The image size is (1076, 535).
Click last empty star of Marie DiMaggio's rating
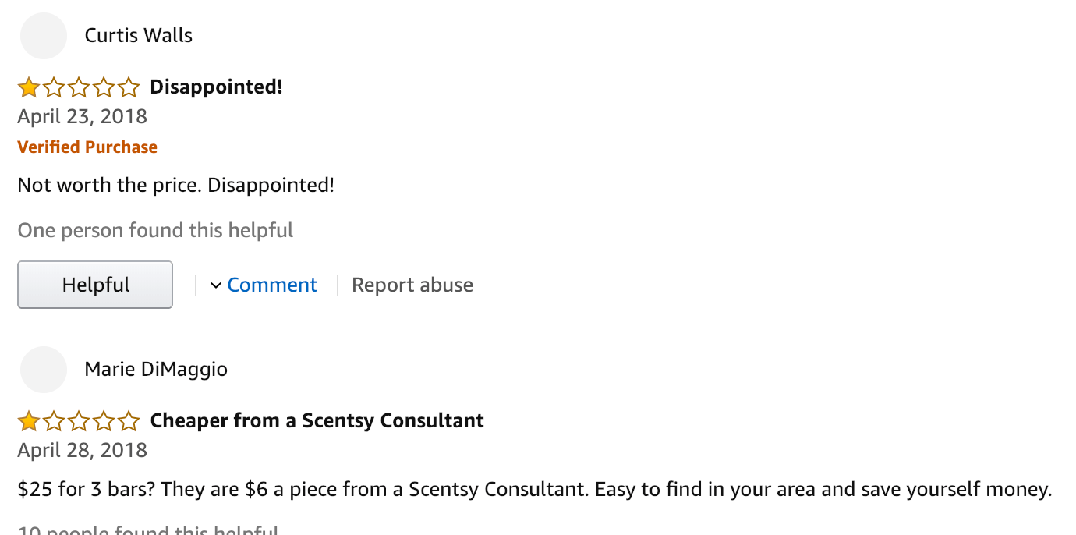[x=128, y=421]
